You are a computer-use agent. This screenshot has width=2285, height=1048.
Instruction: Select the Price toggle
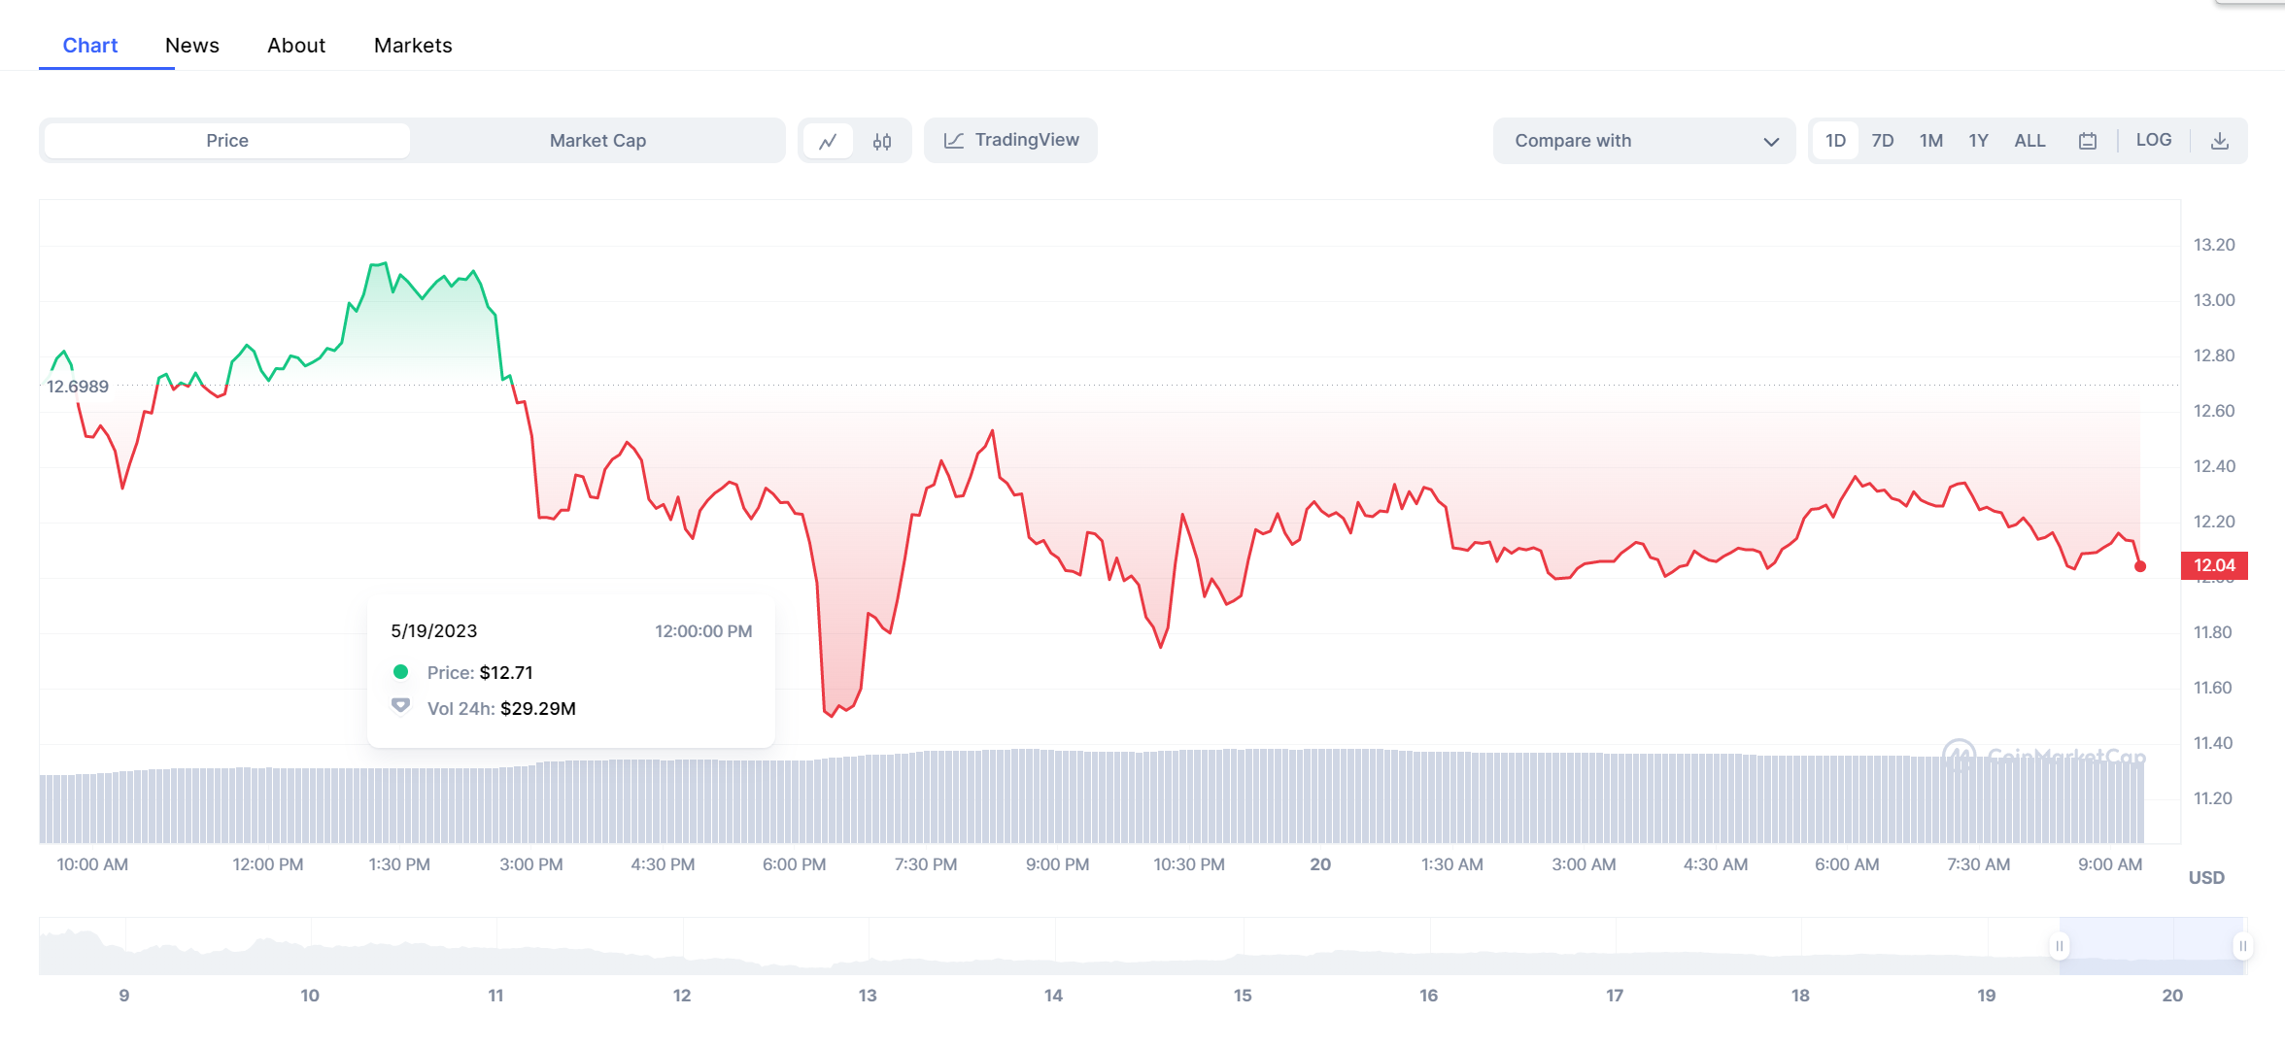pyautogui.click(x=227, y=141)
